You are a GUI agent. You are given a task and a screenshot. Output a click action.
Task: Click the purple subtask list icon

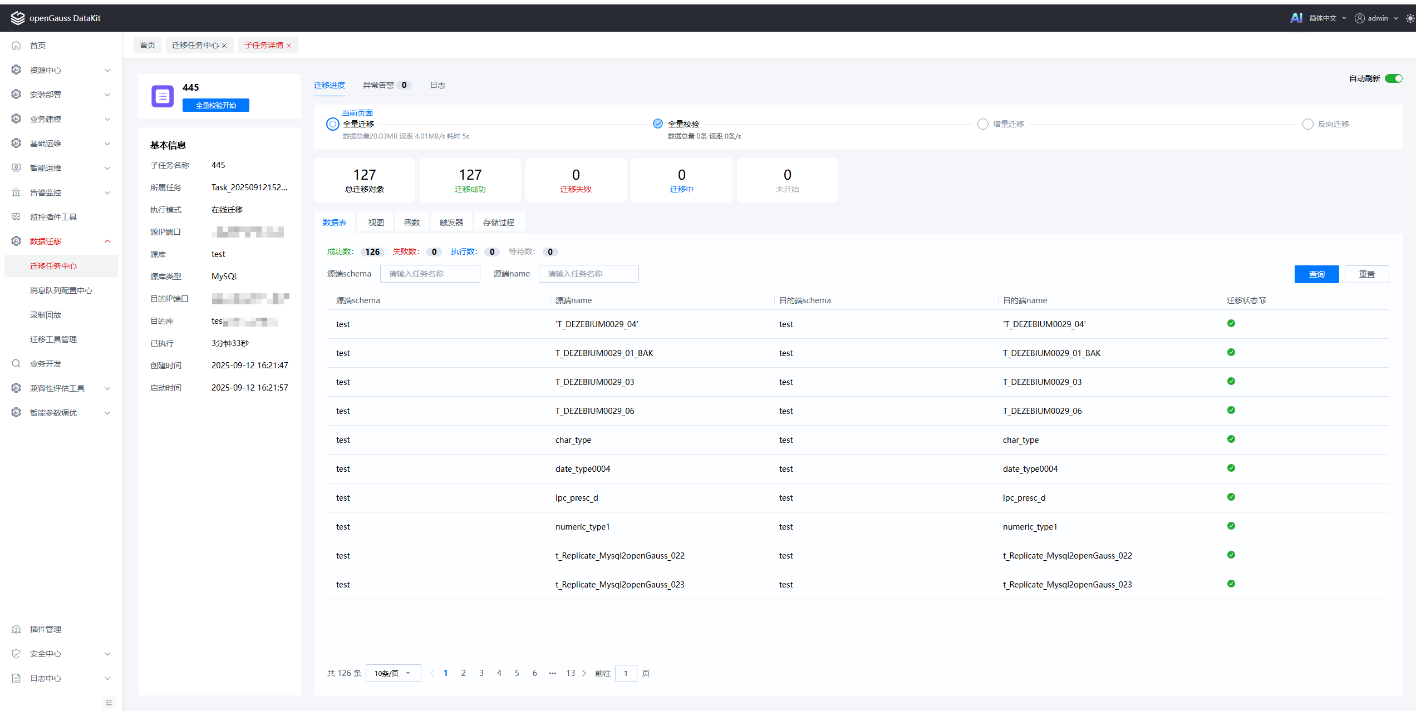pos(163,96)
